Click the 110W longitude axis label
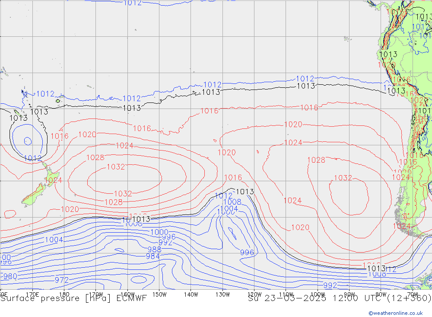432x317 pixels. [x=286, y=295]
